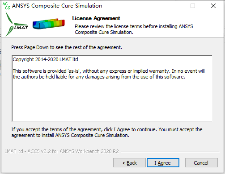Screen dimensions: 225x174
Task: Click the 'Press Page Down' instruction text
Action: (x=67, y=47)
